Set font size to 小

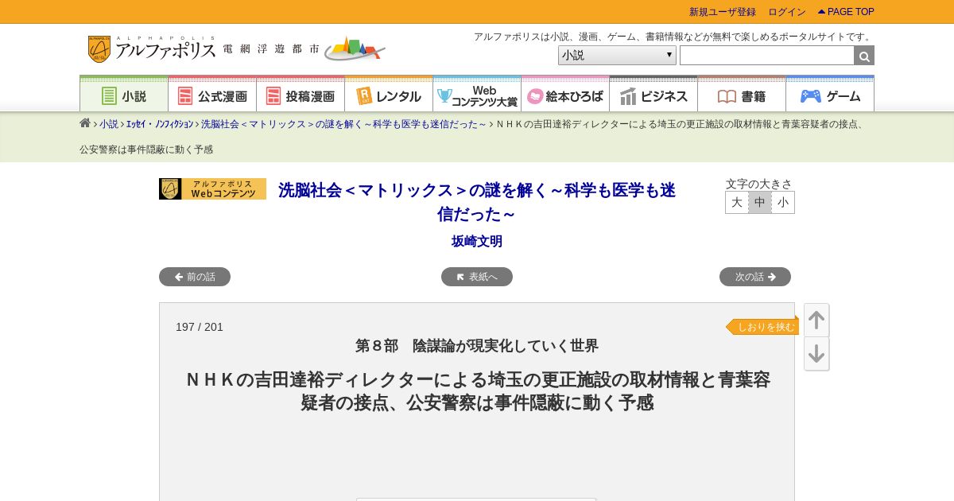[783, 202]
